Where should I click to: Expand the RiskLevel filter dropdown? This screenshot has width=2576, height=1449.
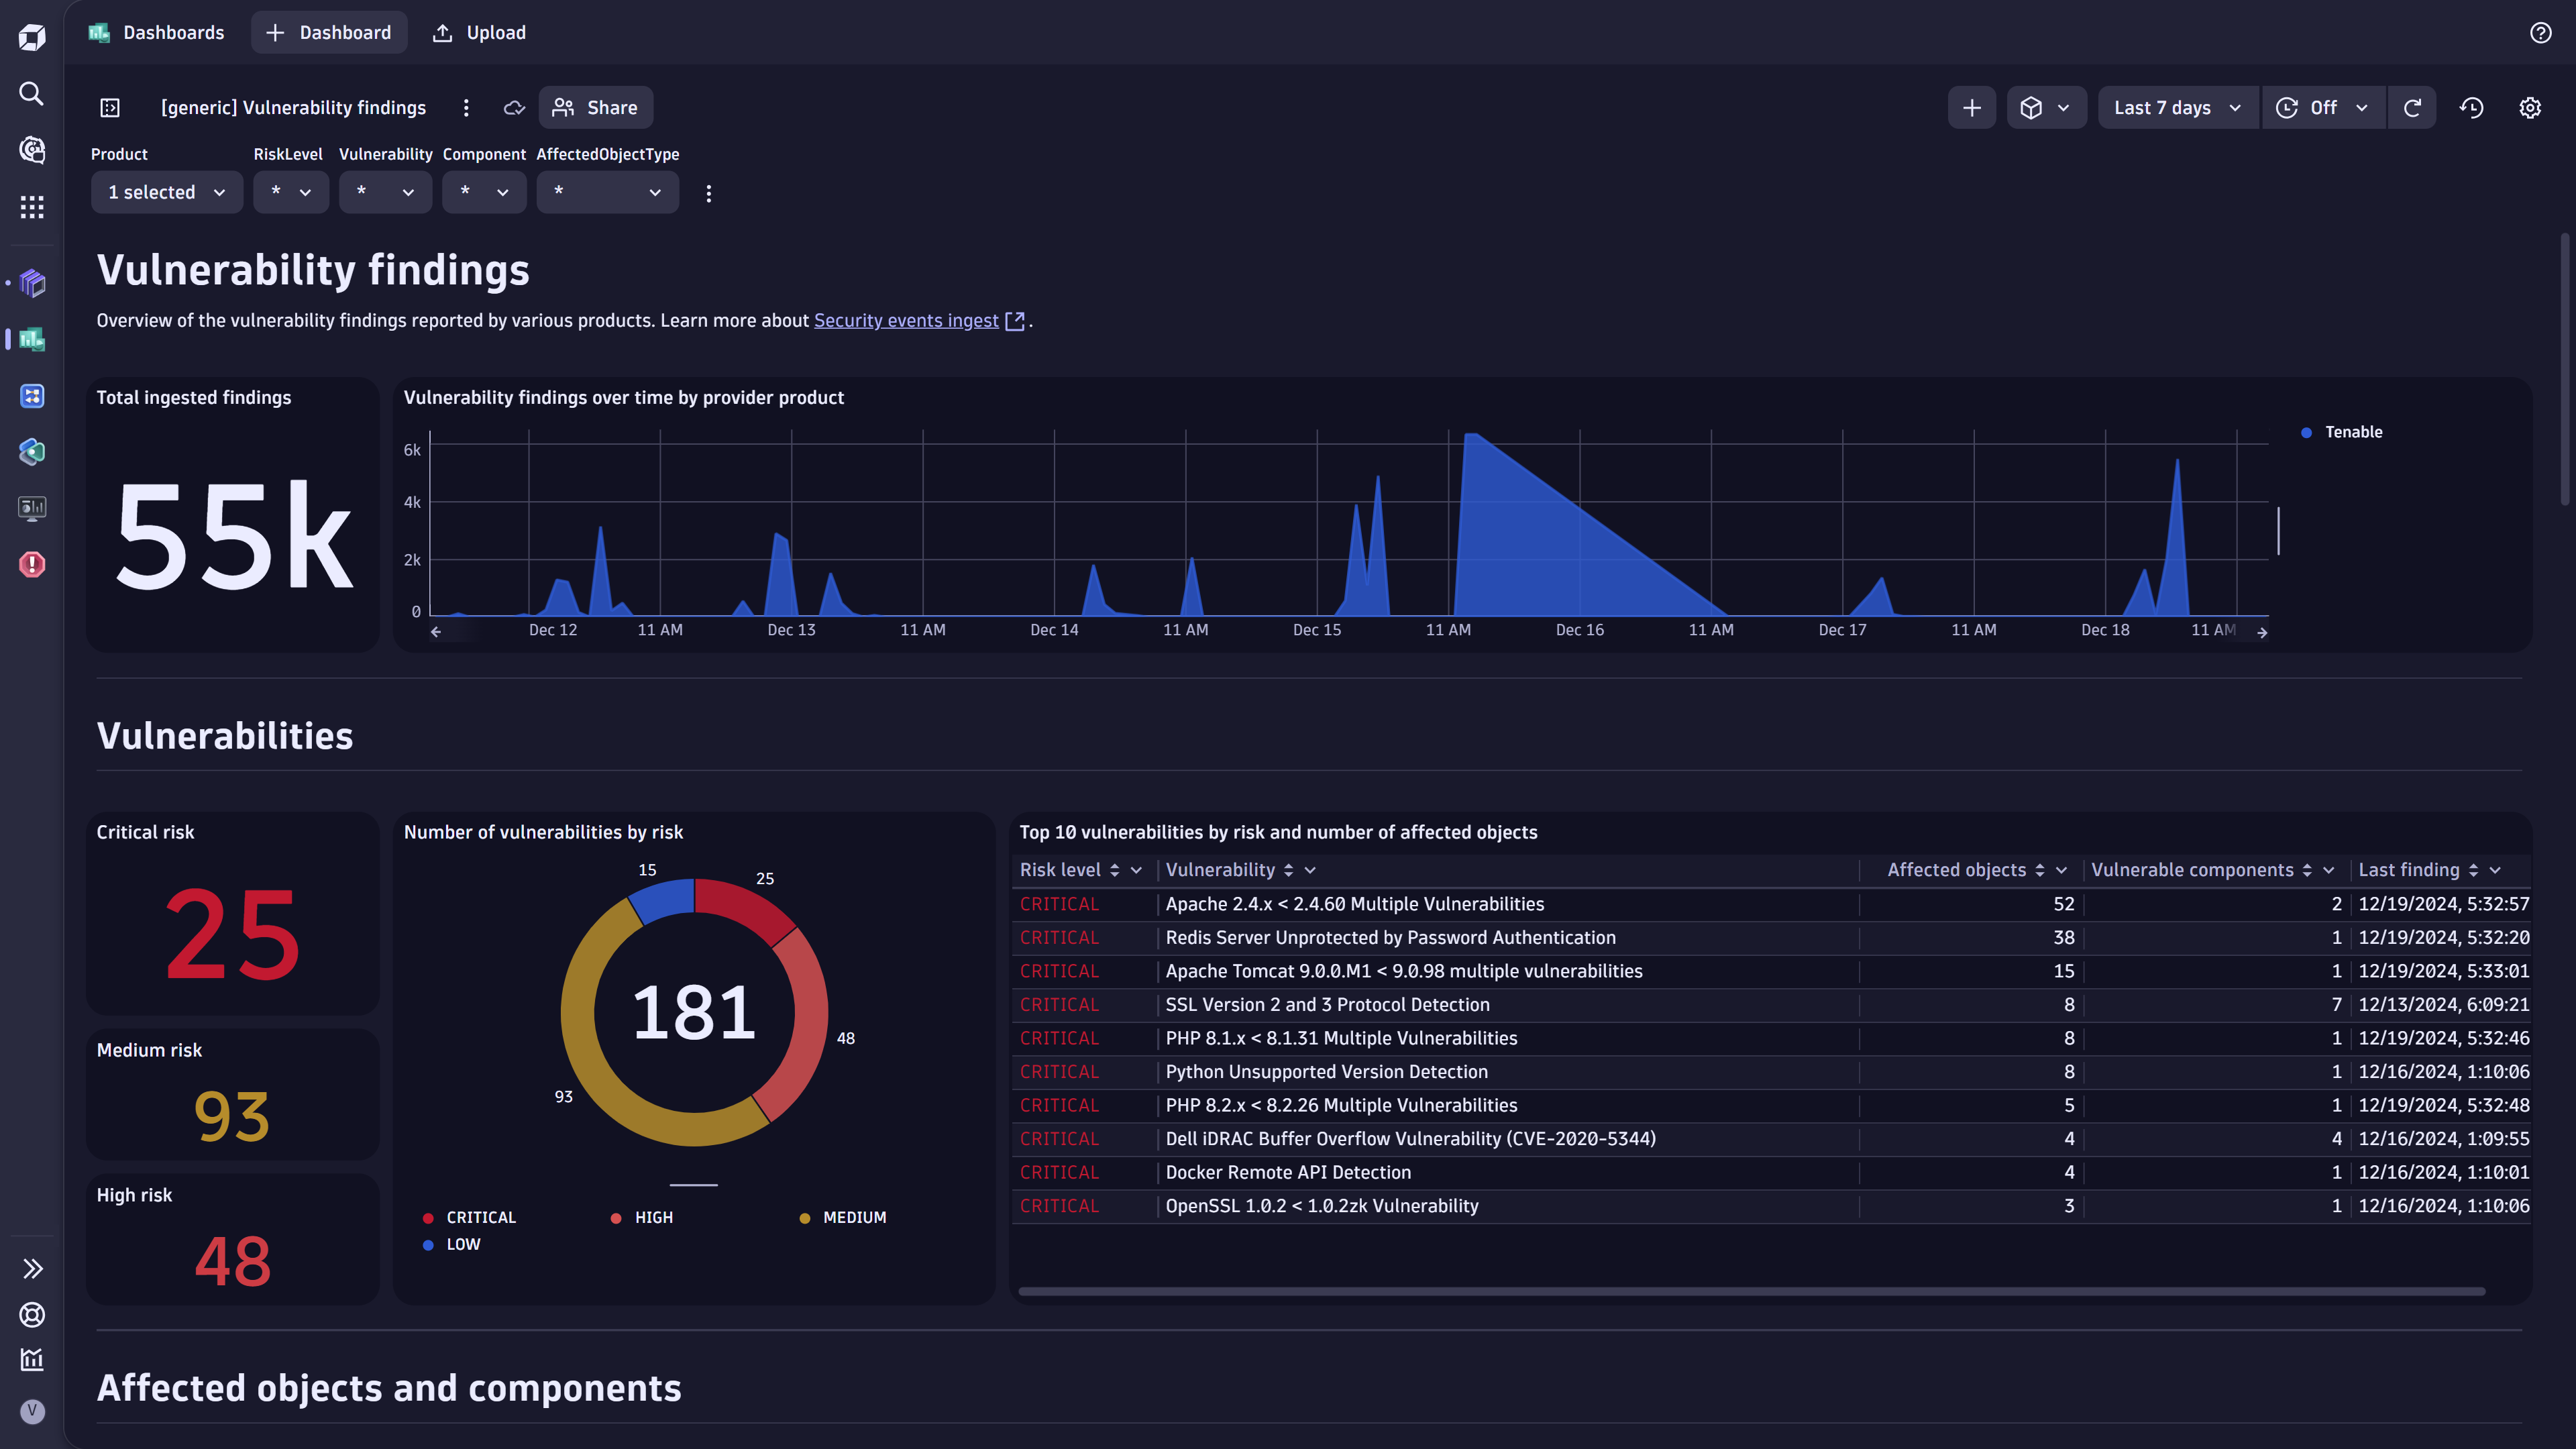[x=290, y=192]
